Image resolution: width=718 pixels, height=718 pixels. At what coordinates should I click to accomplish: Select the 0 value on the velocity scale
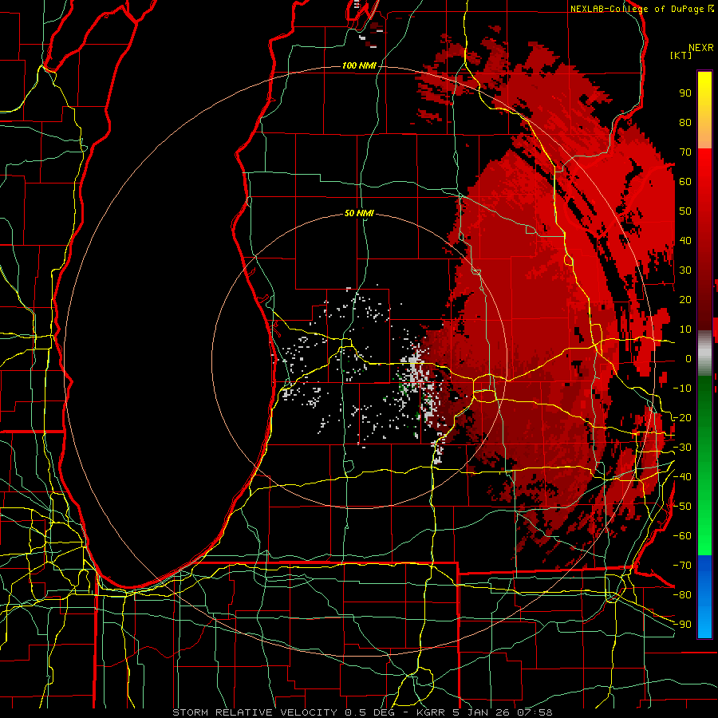click(x=688, y=358)
